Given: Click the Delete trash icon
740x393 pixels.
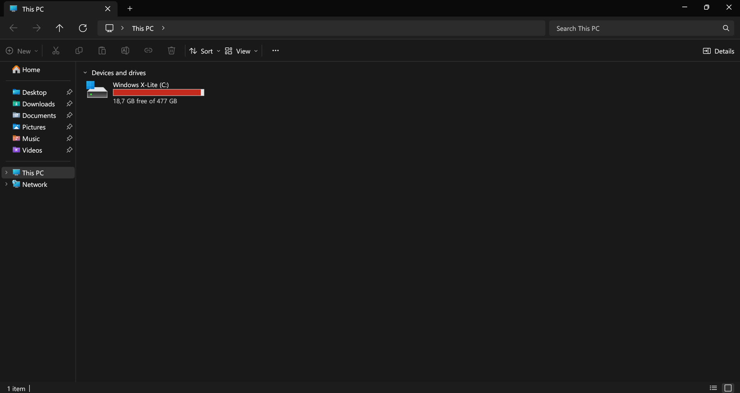Looking at the screenshot, I should (172, 51).
